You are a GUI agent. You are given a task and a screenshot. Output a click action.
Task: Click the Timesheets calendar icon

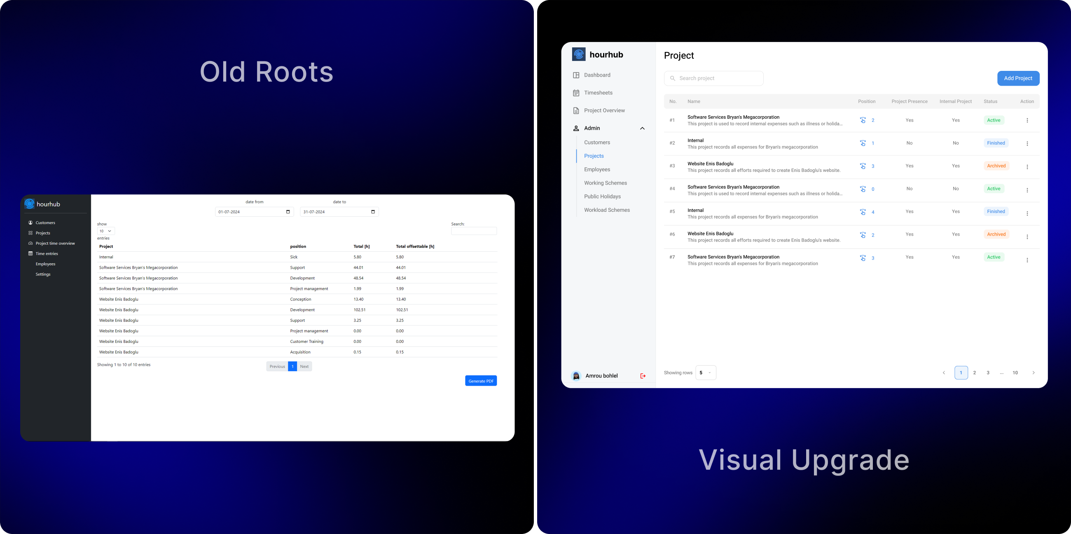[x=576, y=93]
